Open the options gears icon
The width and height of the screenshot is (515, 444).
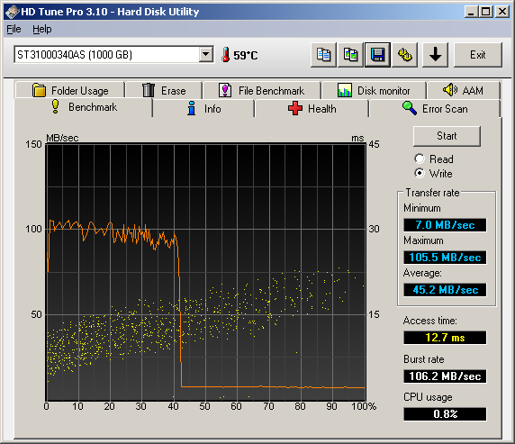click(x=404, y=55)
